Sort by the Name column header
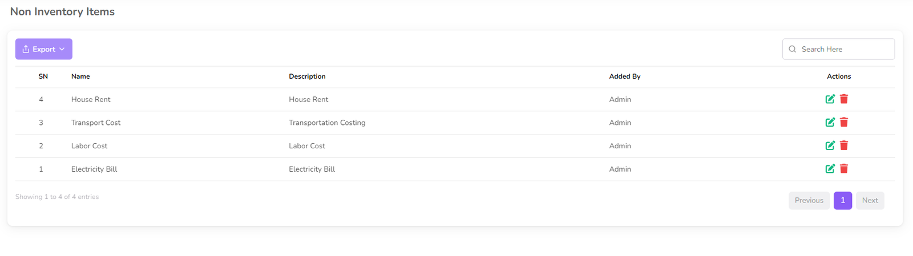 80,76
